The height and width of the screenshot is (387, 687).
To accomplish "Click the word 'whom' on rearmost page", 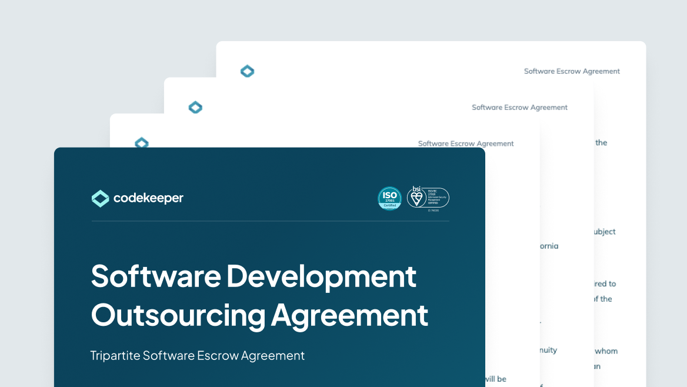I will click(606, 351).
